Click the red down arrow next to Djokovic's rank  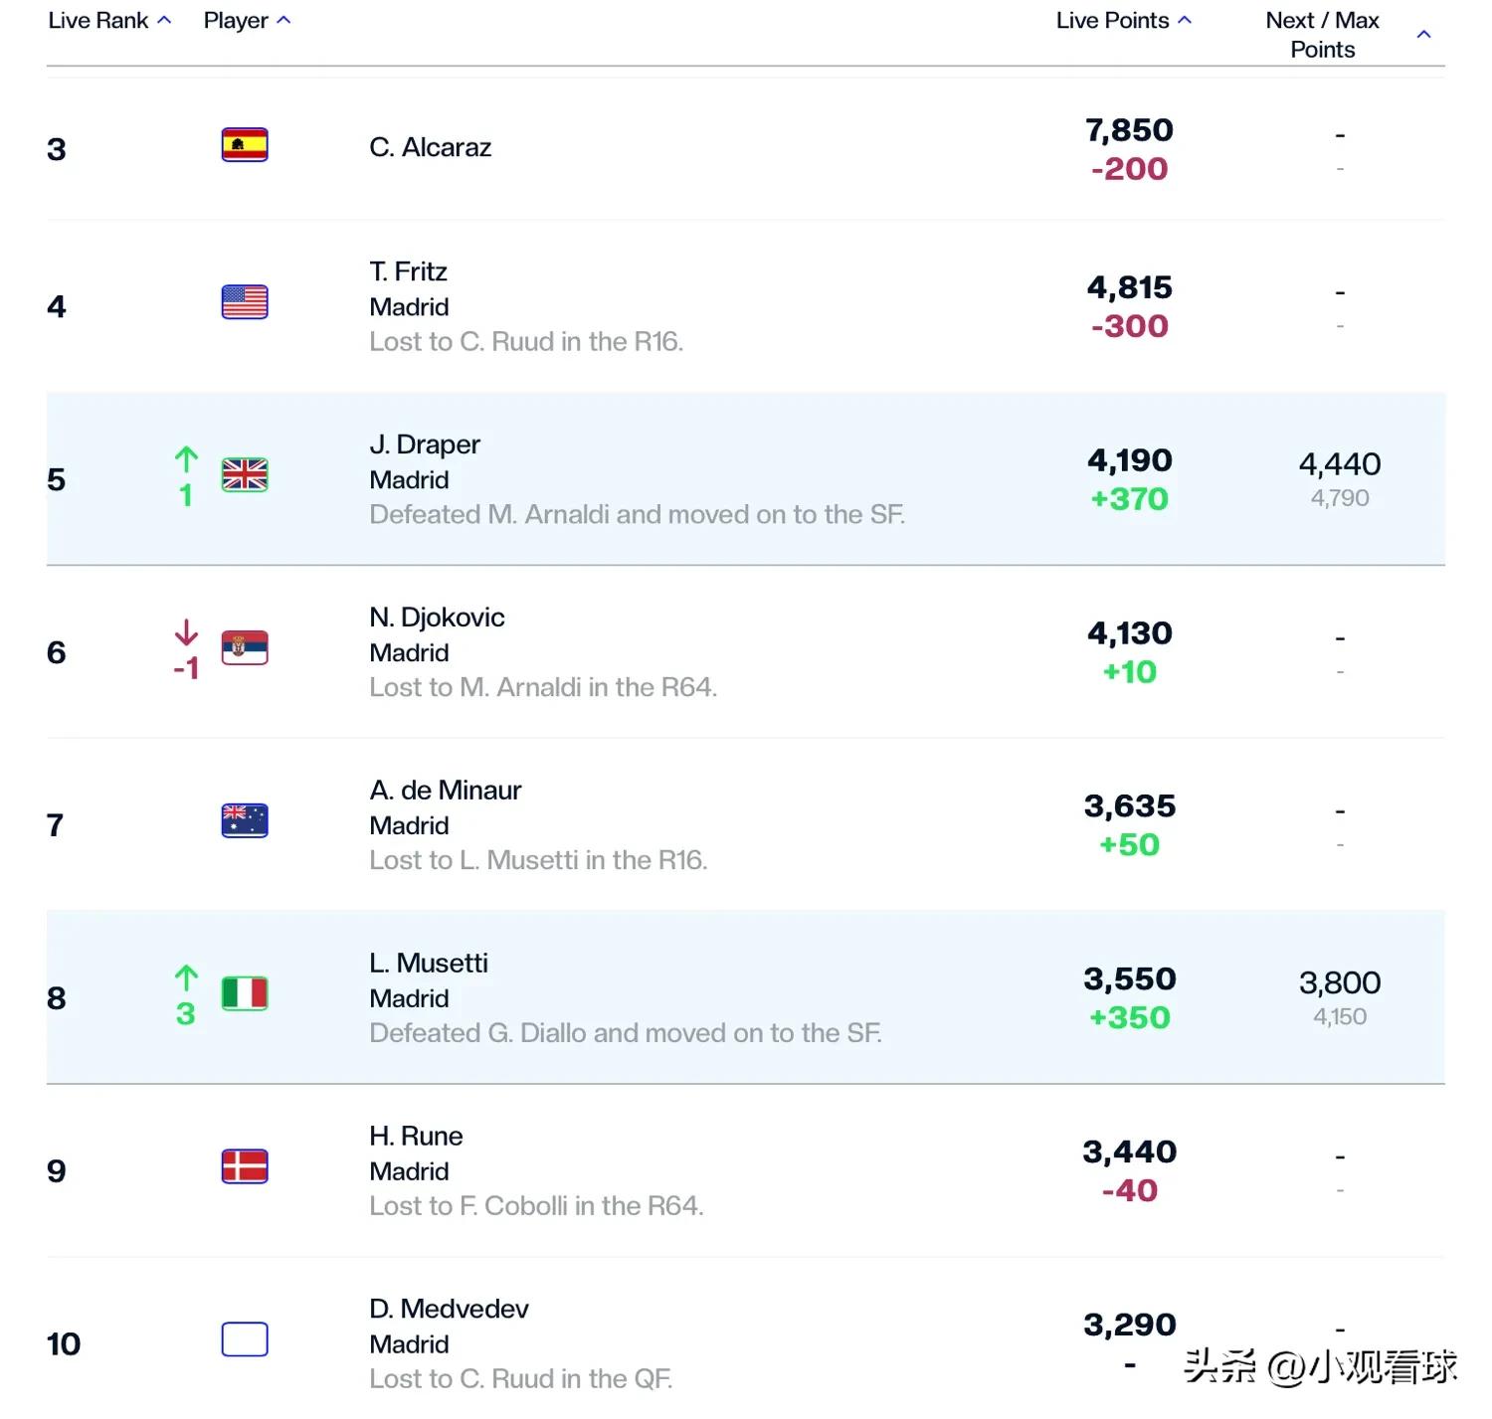click(x=186, y=632)
